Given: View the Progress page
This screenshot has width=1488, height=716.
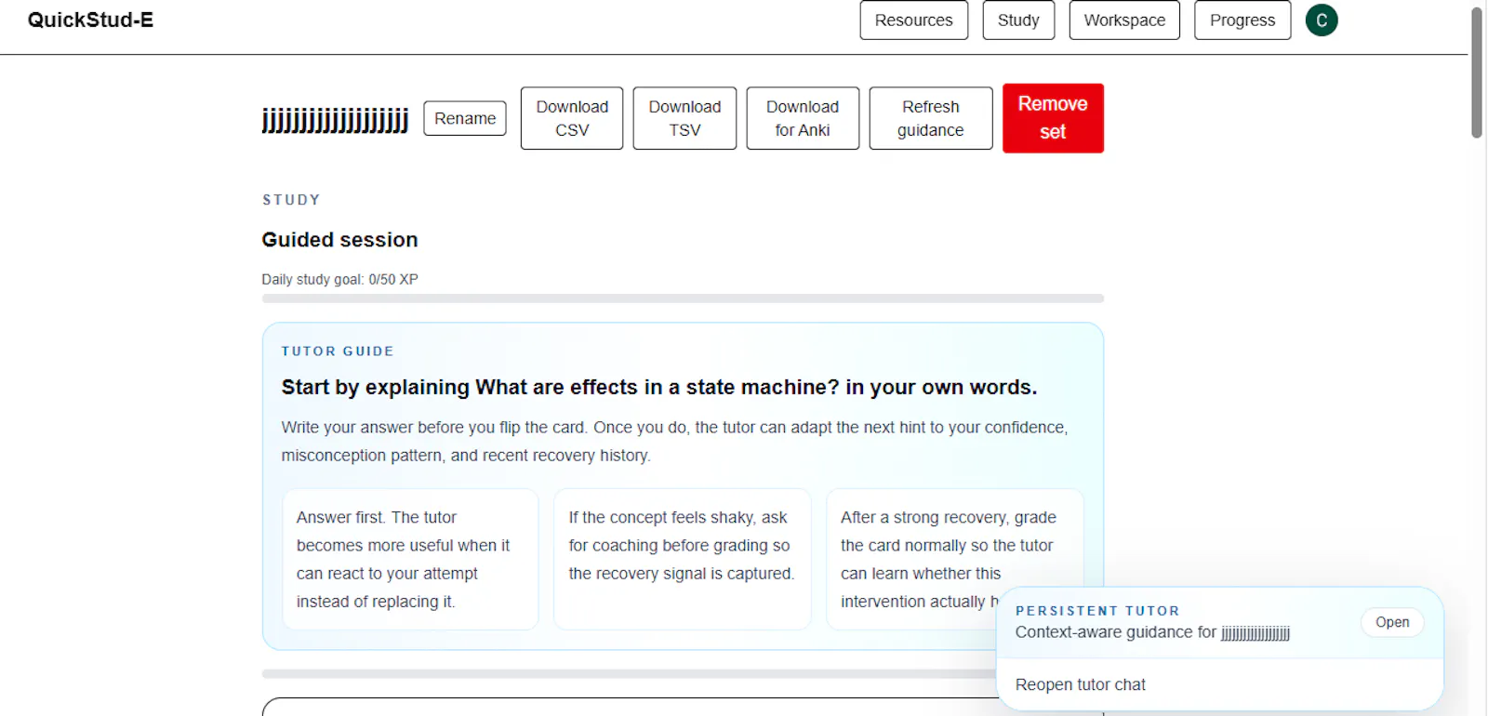Looking at the screenshot, I should [x=1242, y=20].
